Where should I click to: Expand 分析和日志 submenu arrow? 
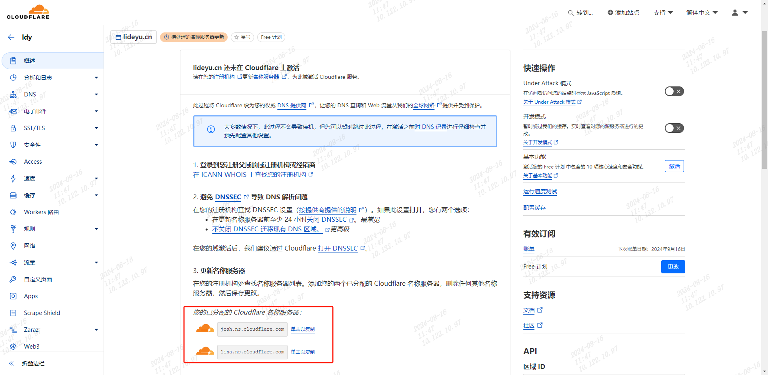point(96,78)
